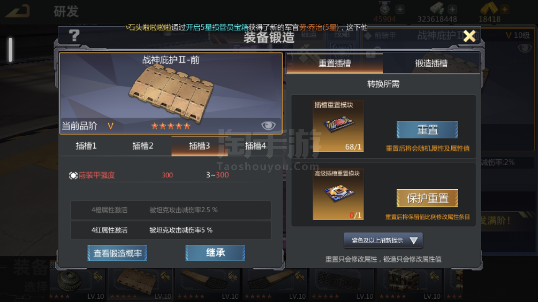Add cash with the plus icon beside 323618448

[x=453, y=9]
